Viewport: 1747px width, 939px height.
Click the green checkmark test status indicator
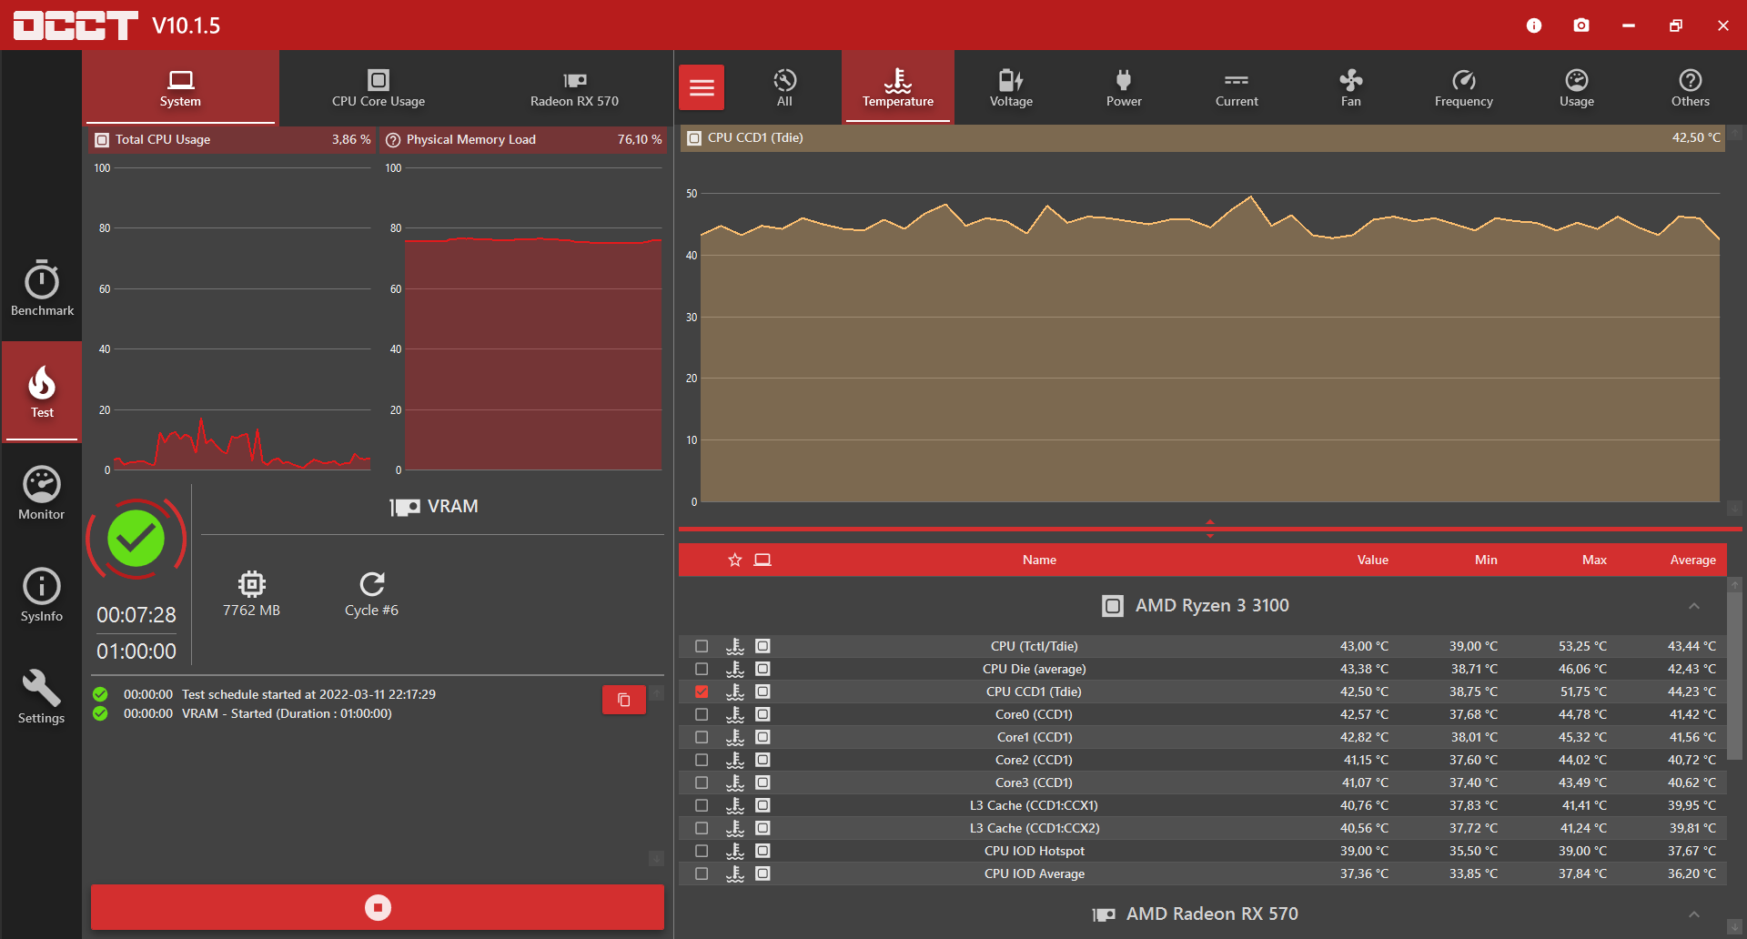(x=136, y=539)
